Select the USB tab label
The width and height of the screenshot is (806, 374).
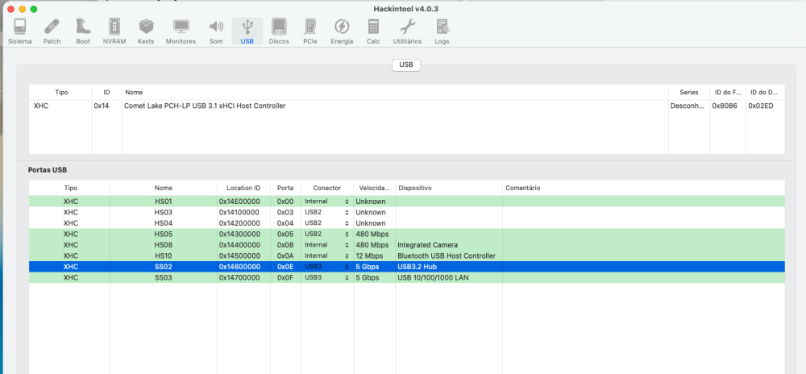(x=406, y=65)
